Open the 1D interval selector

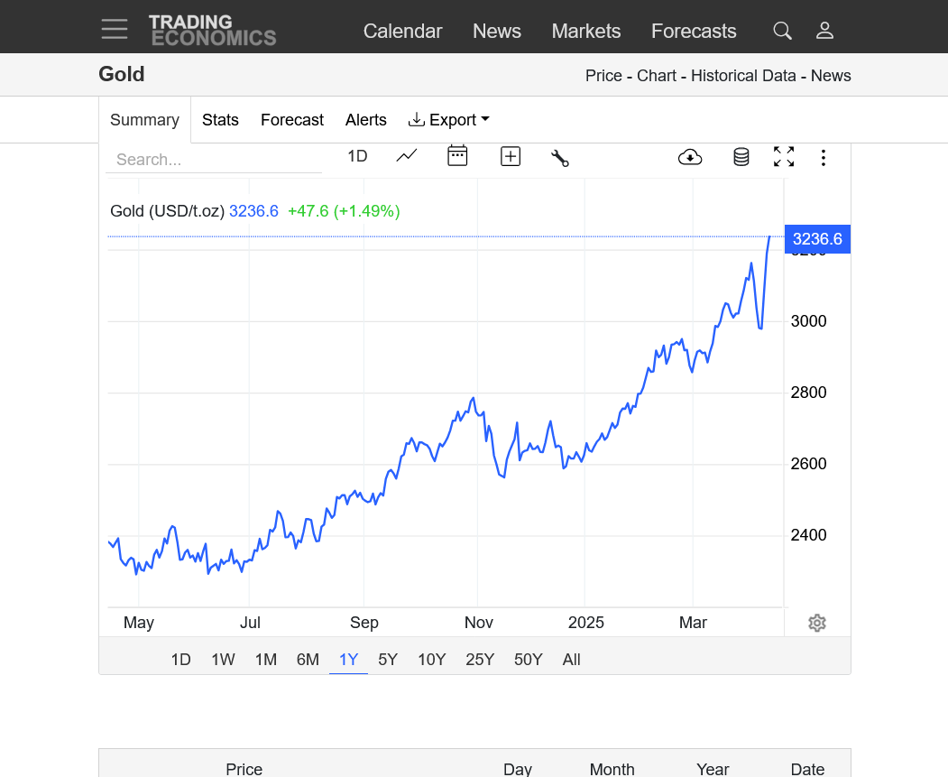tap(357, 156)
